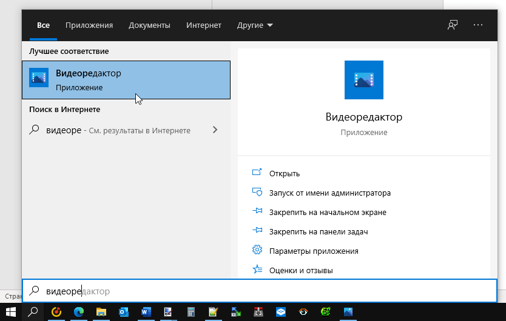Screen dimensions: 506x321
Task: Open the Photos app taskbar icon
Action: coord(348,312)
